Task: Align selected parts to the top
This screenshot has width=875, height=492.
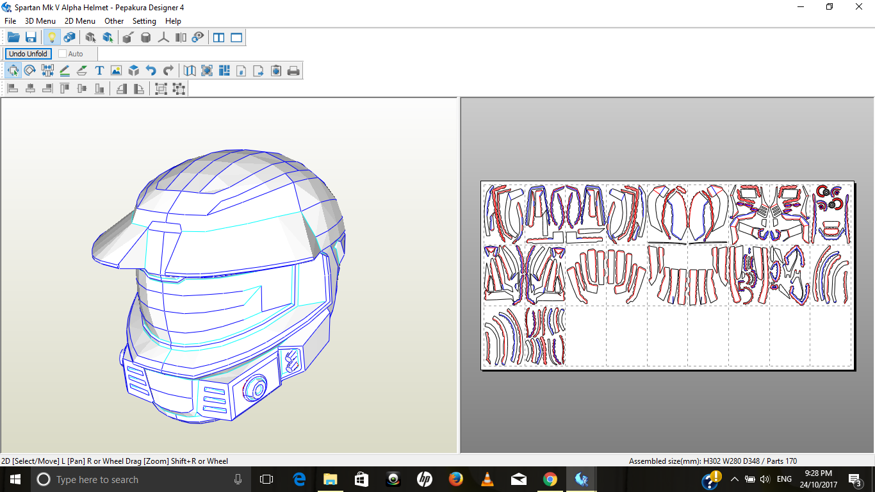Action: coord(65,88)
